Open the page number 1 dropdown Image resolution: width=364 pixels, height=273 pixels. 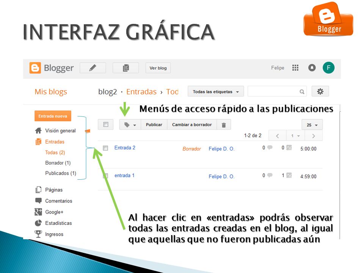tap(295, 136)
